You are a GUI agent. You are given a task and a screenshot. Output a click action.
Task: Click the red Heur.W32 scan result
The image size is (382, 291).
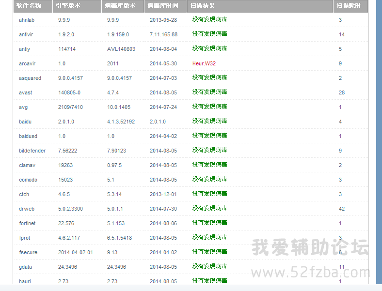point(204,64)
